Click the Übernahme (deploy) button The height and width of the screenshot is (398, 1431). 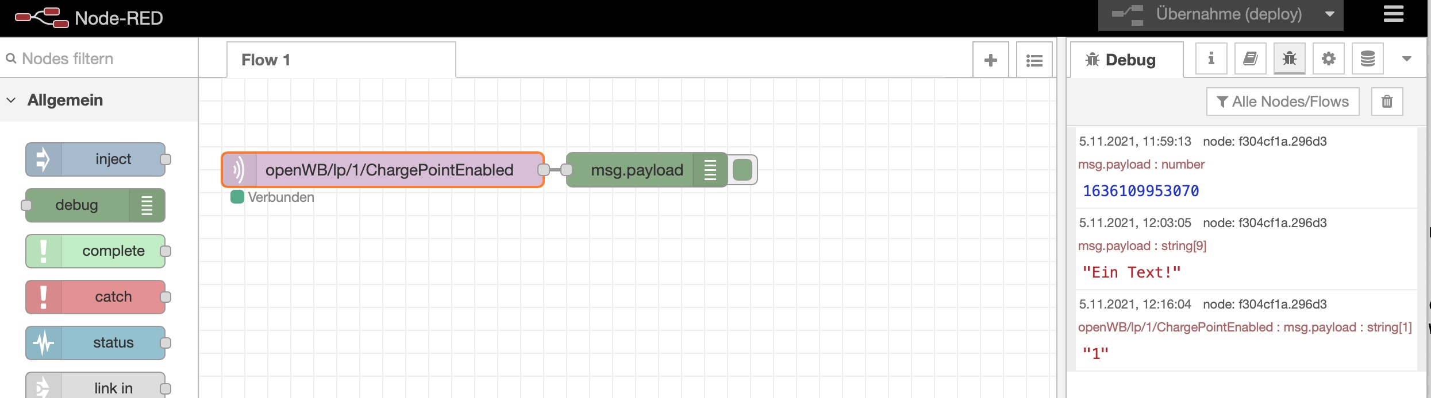1207,14
